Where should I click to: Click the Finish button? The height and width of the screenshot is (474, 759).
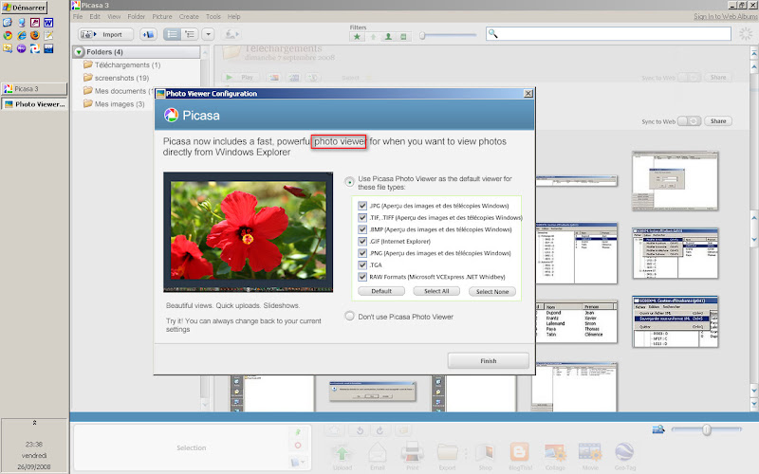(x=488, y=361)
